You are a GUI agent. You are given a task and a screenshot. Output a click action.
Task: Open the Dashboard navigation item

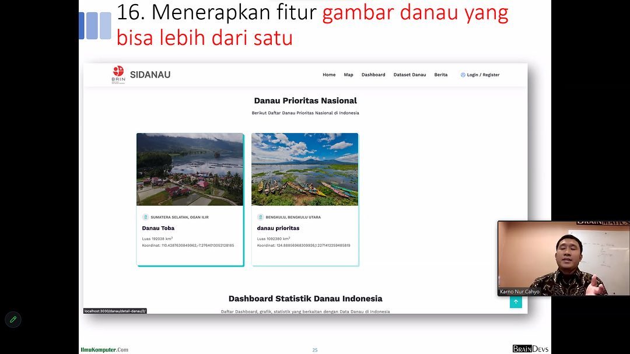tap(373, 75)
